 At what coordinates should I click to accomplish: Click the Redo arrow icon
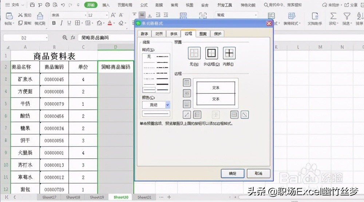(71, 5)
